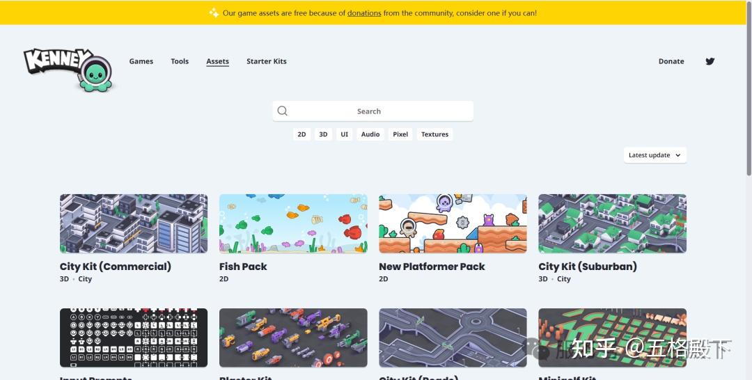Screen dimensions: 752x380
Task: Click the Fish Pack title
Action: coord(243,267)
